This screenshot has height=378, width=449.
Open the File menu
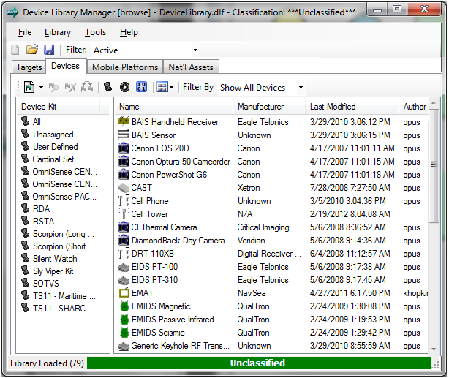point(25,32)
